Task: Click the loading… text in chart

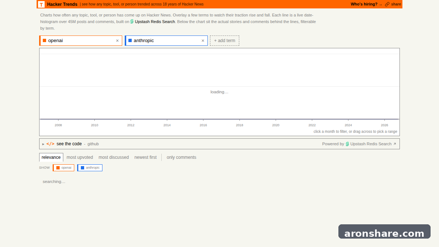Action: [219, 92]
